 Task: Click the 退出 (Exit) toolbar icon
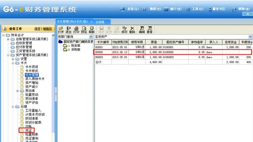(69, 30)
